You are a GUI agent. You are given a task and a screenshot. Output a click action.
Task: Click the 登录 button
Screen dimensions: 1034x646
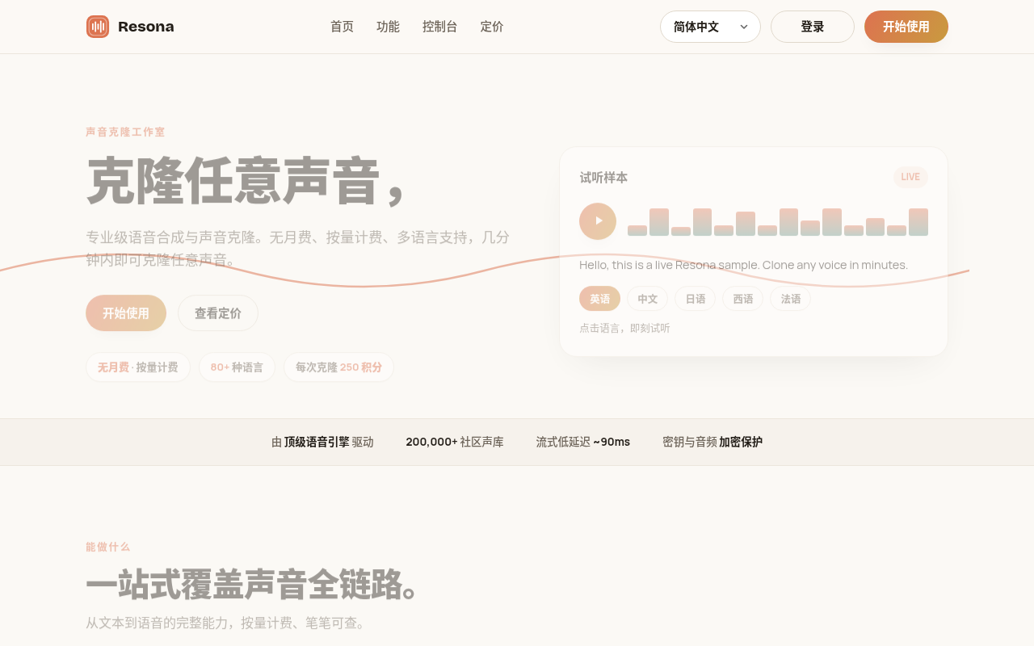tap(813, 27)
